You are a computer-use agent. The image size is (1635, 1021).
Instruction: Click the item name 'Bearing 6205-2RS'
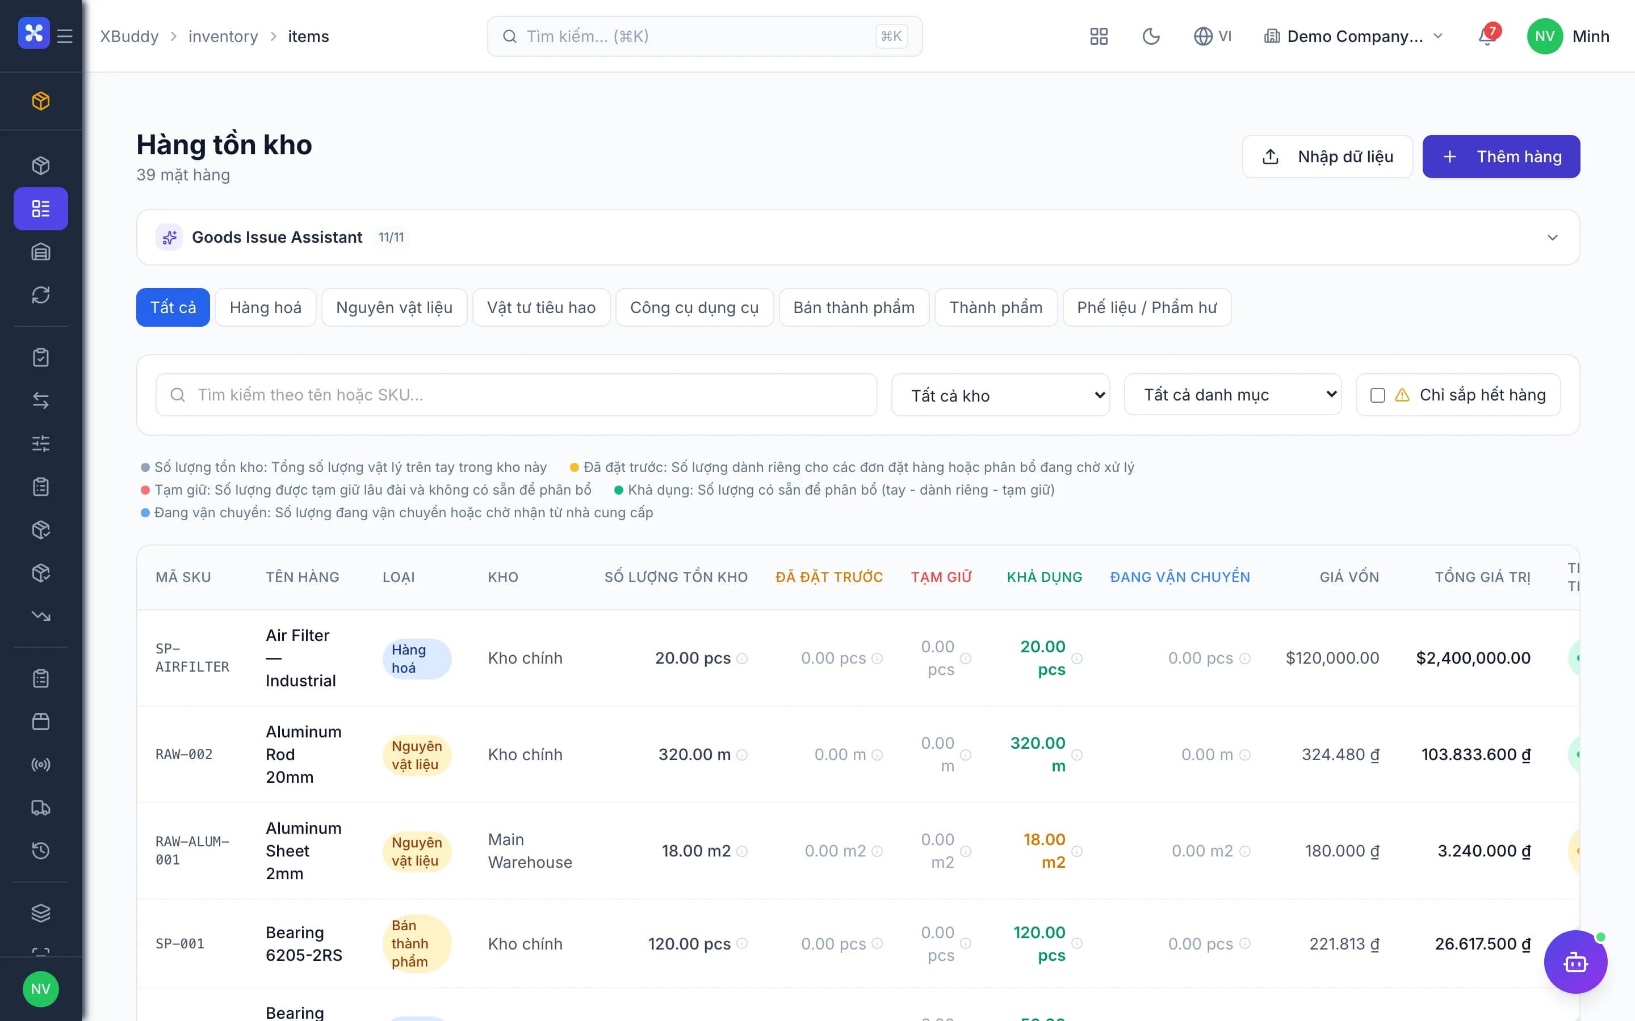(304, 943)
